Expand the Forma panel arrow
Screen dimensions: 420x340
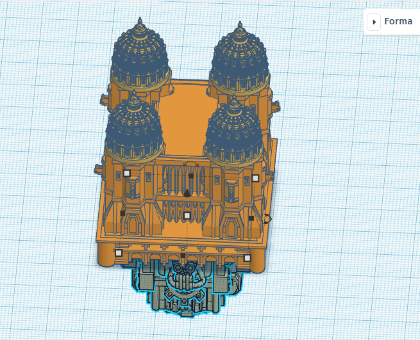[374, 22]
